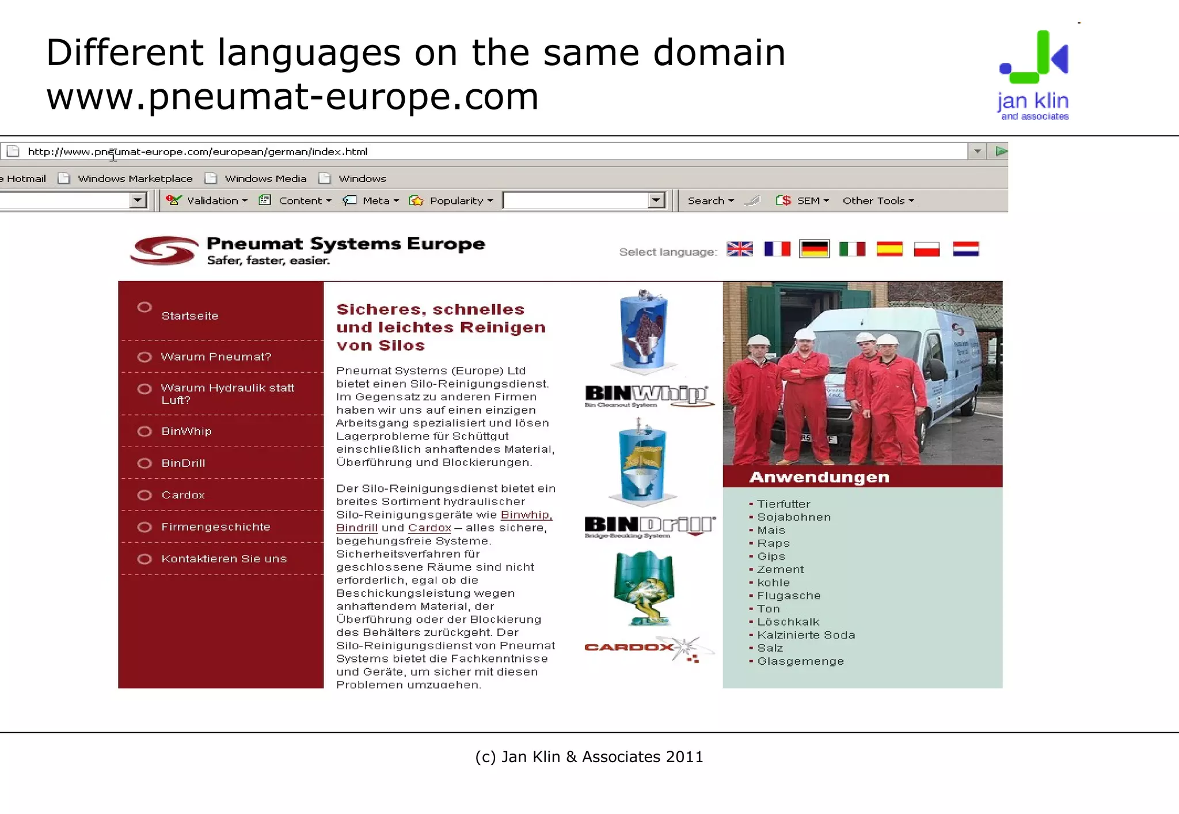Viewport: 1179px width, 814px height.
Task: Click the SEM dollar sign icon
Action: tap(783, 200)
